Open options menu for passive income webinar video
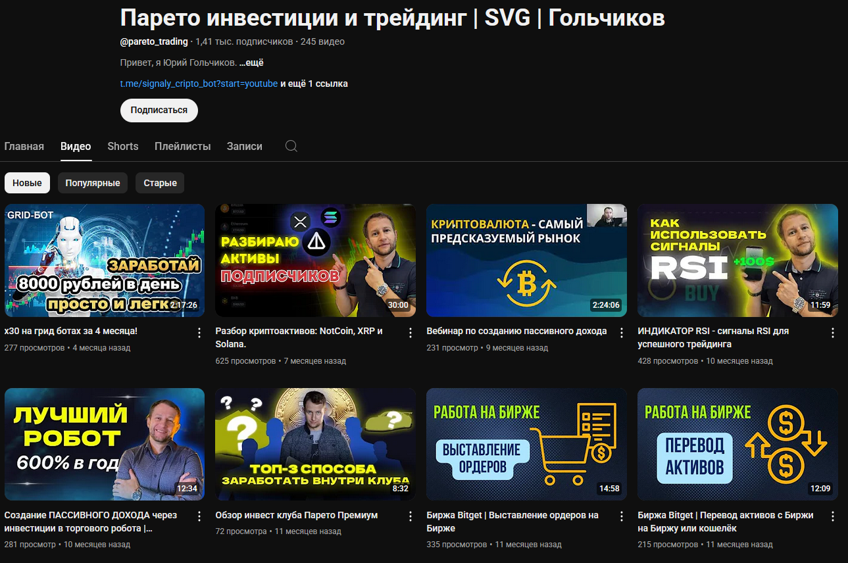The height and width of the screenshot is (563, 848). click(x=621, y=333)
